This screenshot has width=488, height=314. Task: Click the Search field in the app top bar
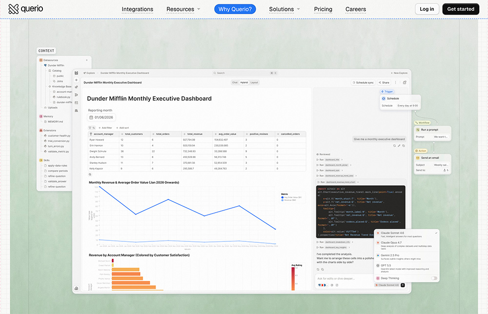coord(244,73)
